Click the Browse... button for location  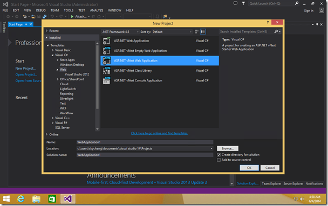pyautogui.click(x=228, y=148)
